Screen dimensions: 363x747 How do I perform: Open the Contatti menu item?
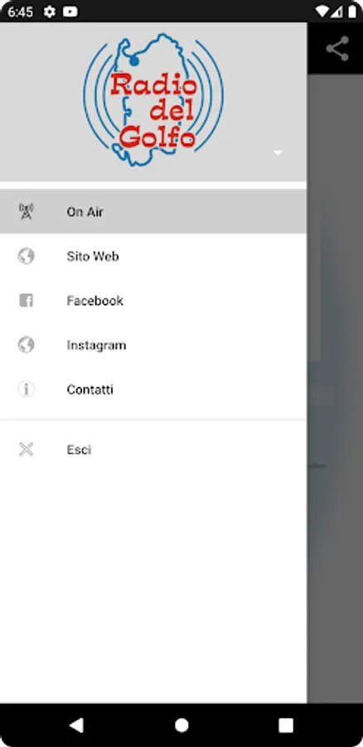click(x=153, y=389)
